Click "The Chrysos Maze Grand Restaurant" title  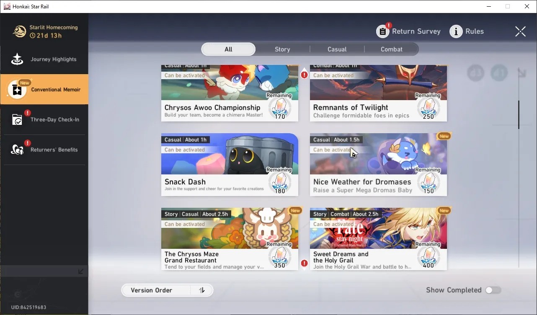coord(191,257)
